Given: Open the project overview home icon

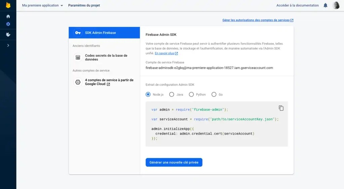Looking at the screenshot, I should (x=8, y=16).
